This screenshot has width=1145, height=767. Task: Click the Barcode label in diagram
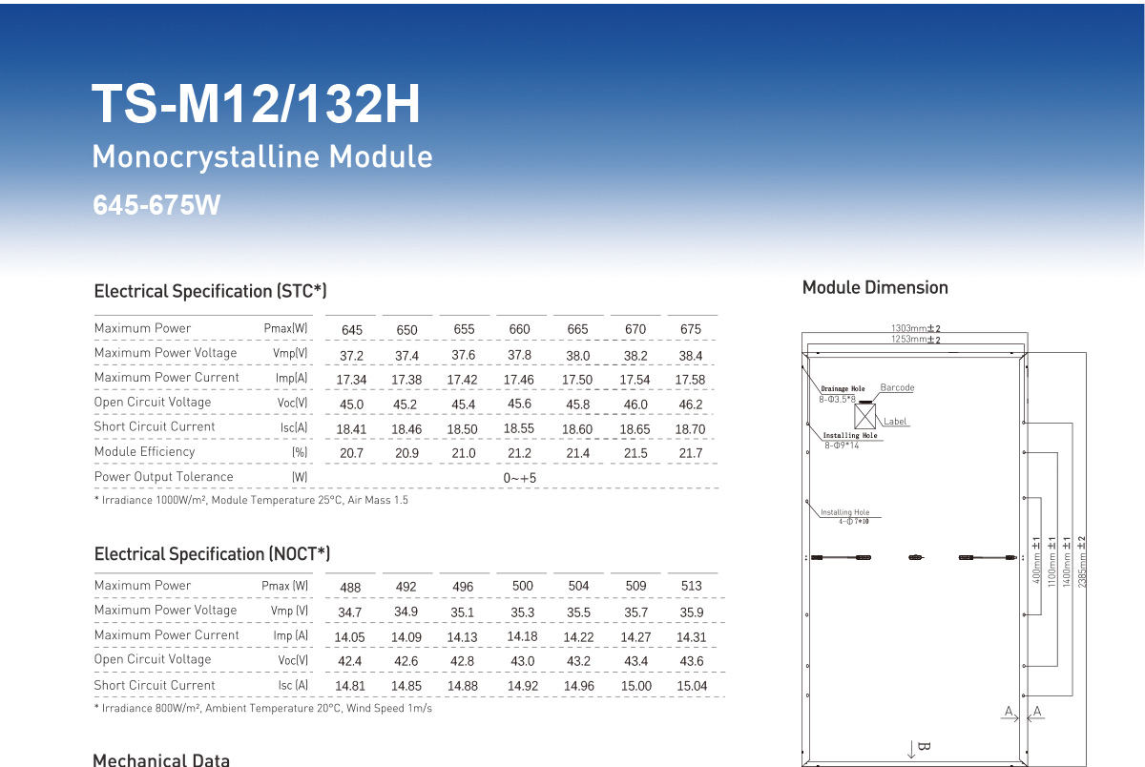click(897, 388)
